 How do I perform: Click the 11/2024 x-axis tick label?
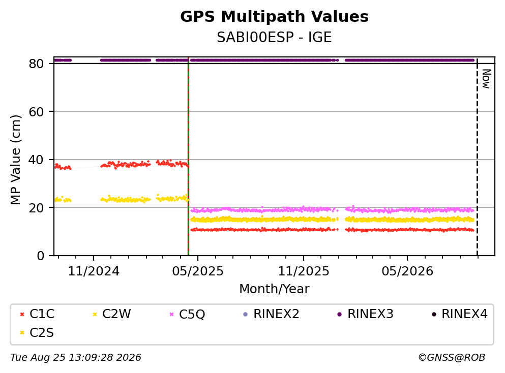(x=94, y=271)
